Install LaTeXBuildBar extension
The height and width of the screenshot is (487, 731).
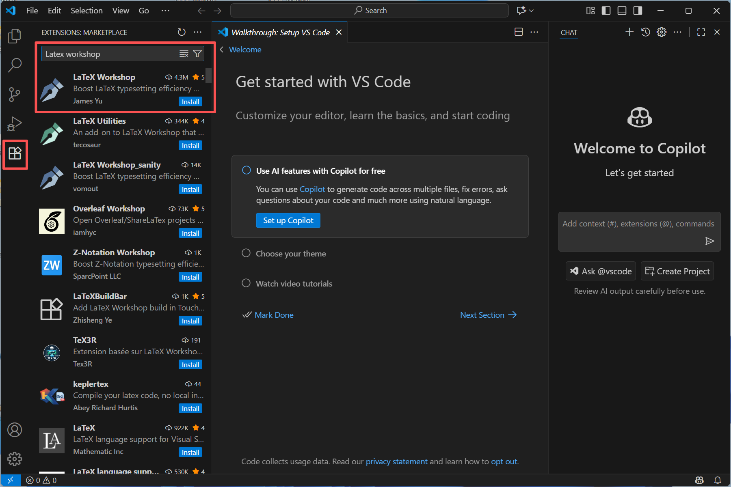190,321
